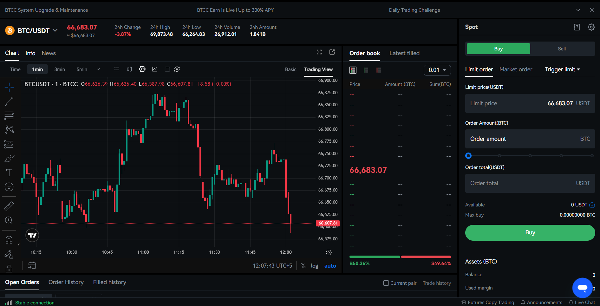Click the chart refresh icon
Viewport: 600px width, 306px height.
177,69
